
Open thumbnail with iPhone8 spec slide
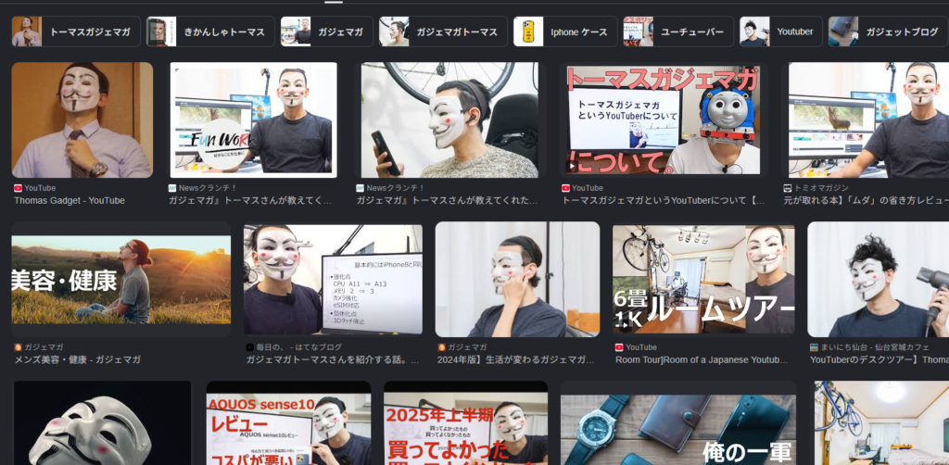334,280
